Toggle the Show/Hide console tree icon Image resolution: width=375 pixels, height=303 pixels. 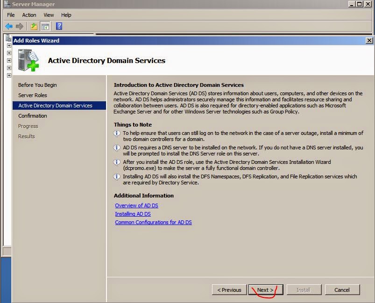coord(45,26)
